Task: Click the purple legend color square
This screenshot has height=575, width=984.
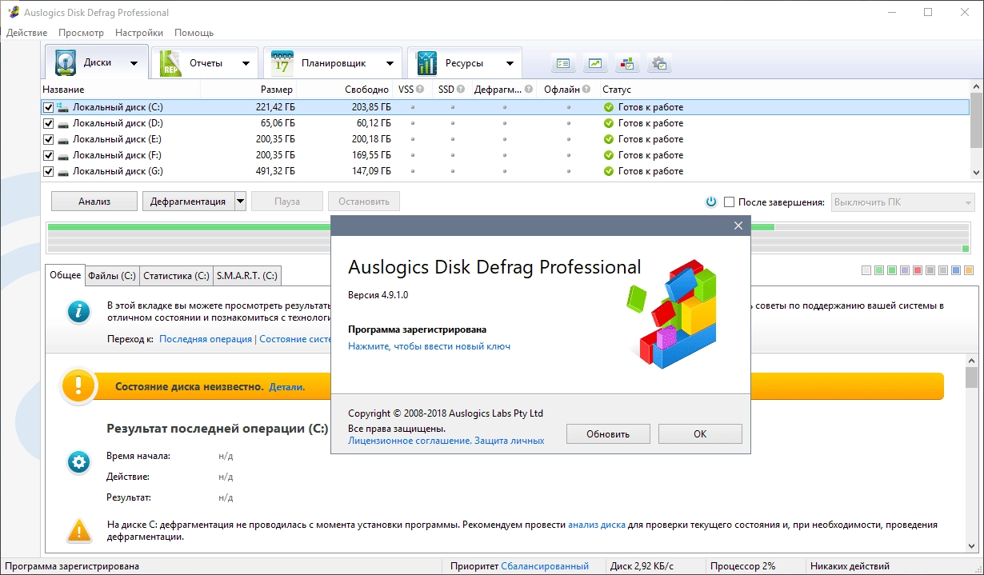Action: tap(905, 271)
